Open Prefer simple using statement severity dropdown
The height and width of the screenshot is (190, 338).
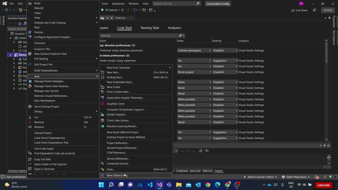point(225,61)
